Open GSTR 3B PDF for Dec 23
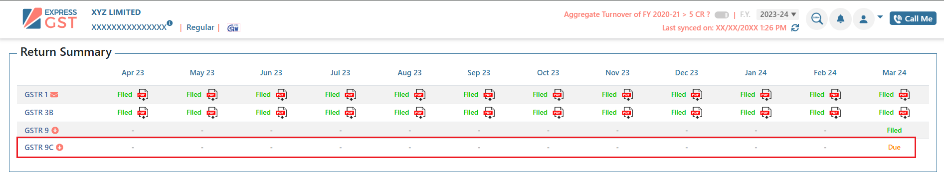This screenshot has height=182, width=944. point(697,113)
